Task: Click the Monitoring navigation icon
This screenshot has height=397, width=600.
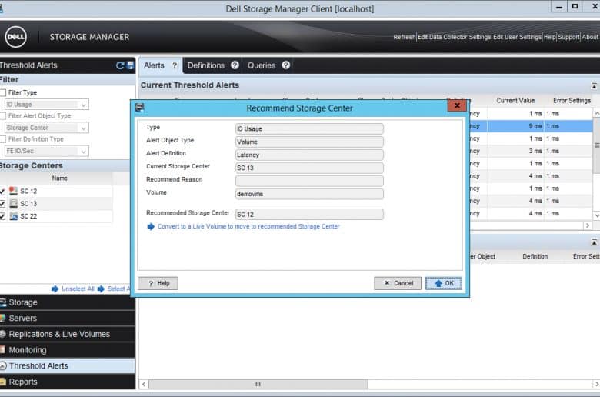Action: tap(3, 350)
